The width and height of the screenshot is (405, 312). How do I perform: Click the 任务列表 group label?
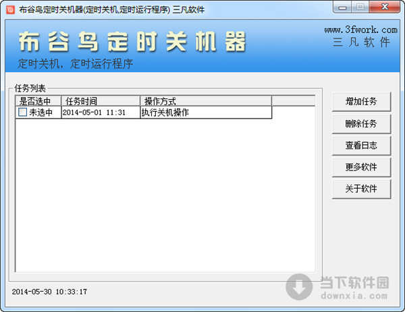click(x=30, y=88)
